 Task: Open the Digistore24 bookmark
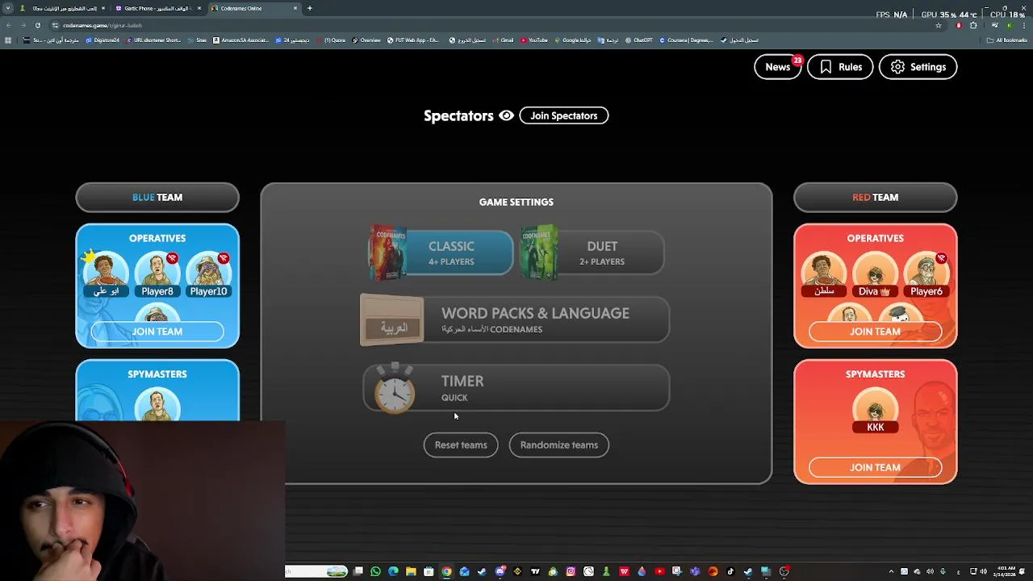(x=102, y=40)
